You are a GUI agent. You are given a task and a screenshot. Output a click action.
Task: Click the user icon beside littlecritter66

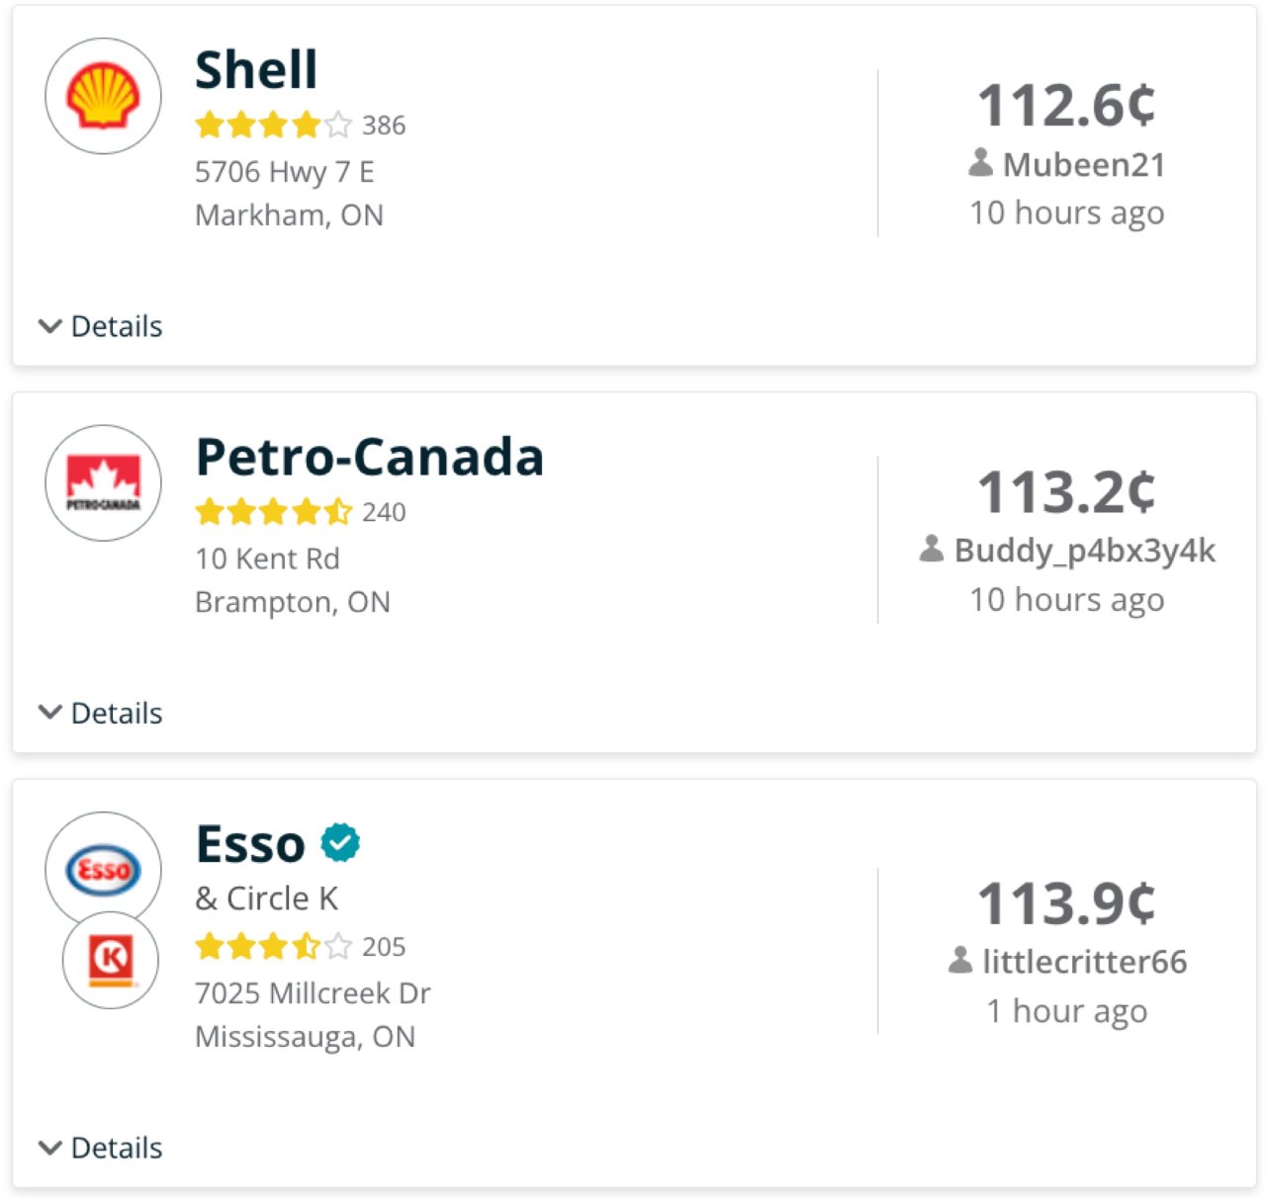click(x=957, y=962)
